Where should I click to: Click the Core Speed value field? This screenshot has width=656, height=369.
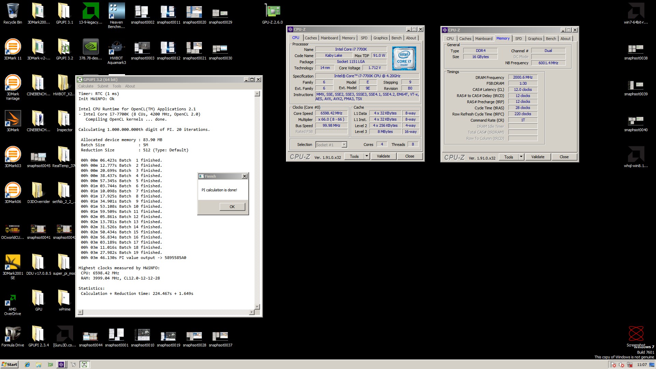[x=331, y=113]
